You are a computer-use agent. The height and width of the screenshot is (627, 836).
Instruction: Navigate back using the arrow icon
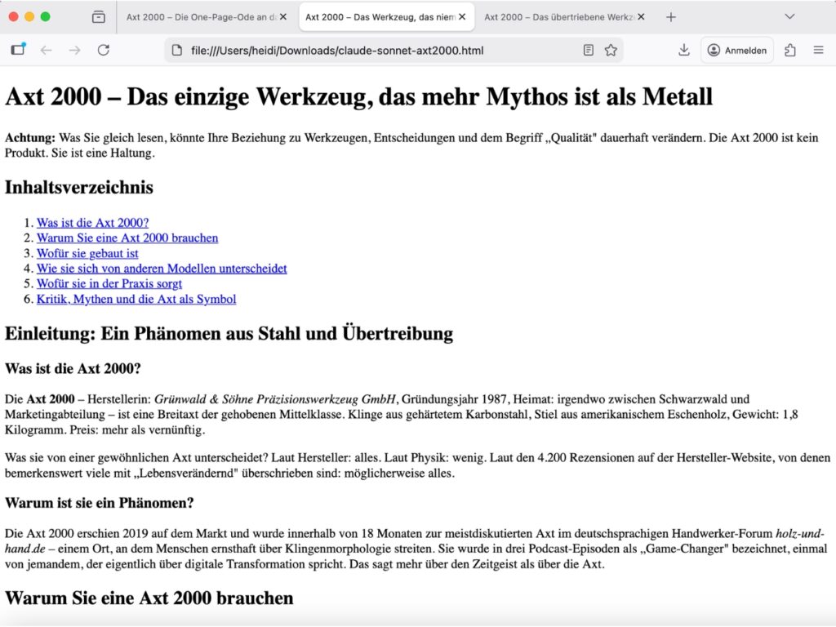pyautogui.click(x=47, y=50)
